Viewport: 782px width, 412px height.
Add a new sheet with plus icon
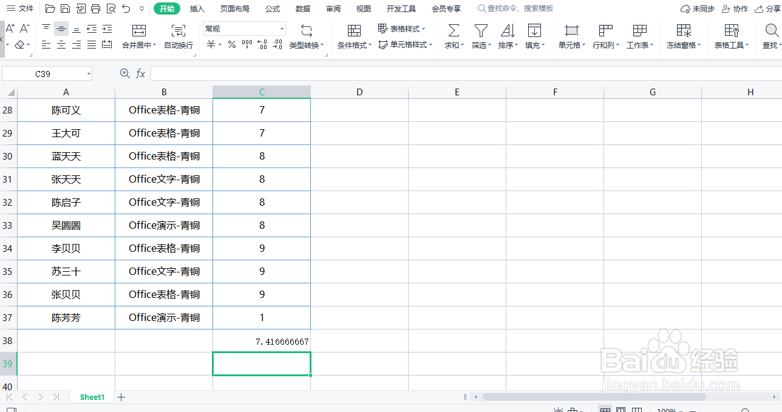pos(121,397)
